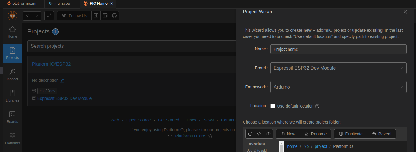Click the New folder button
This screenshot has width=416, height=152.
pos(288,134)
